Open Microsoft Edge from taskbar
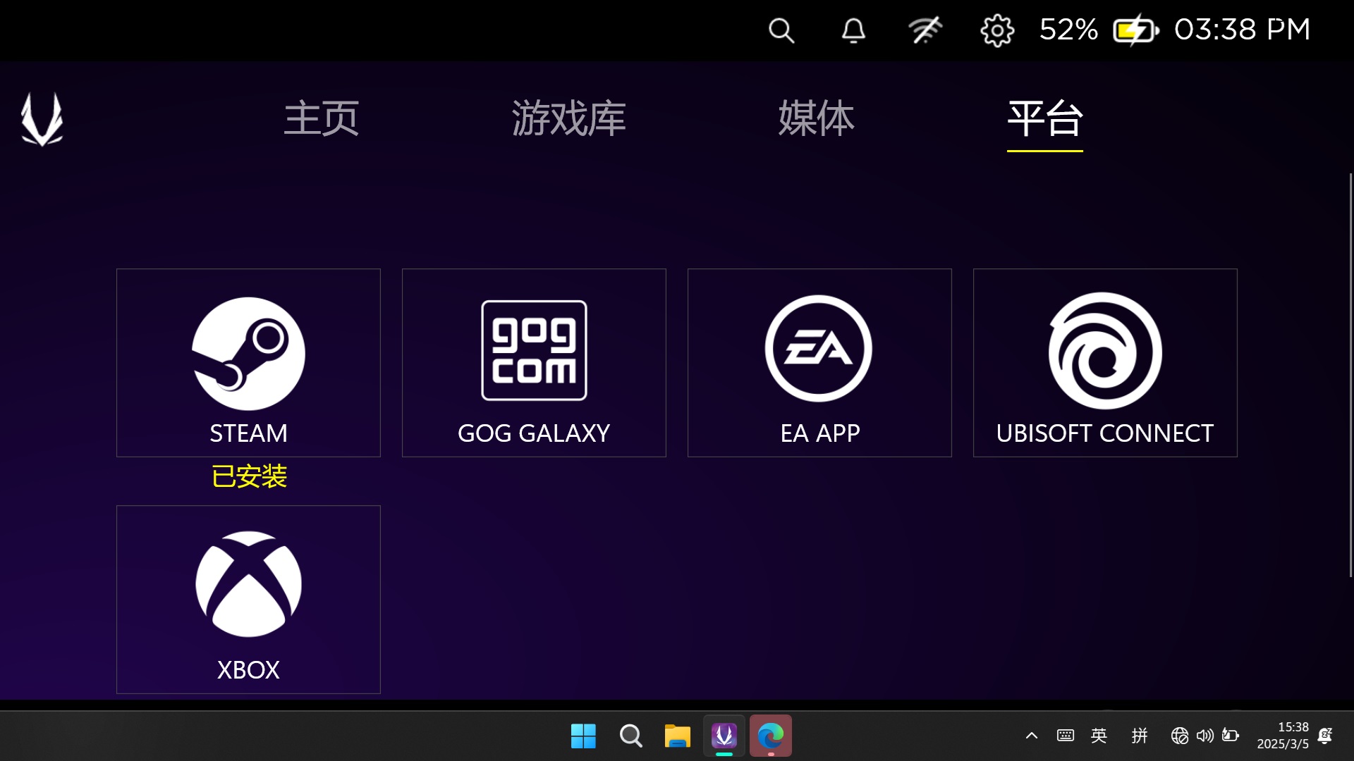 [771, 736]
